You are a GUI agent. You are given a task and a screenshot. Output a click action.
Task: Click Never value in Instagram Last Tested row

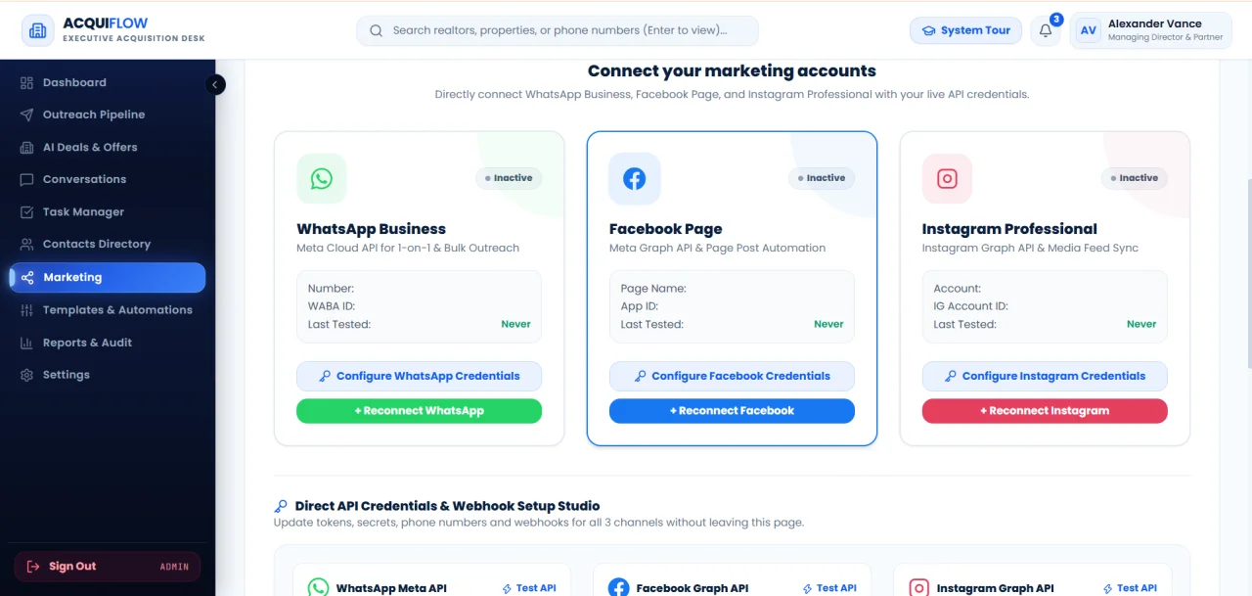(x=1141, y=324)
